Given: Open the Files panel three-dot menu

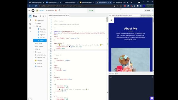Looking at the screenshot, I should tap(46, 16).
